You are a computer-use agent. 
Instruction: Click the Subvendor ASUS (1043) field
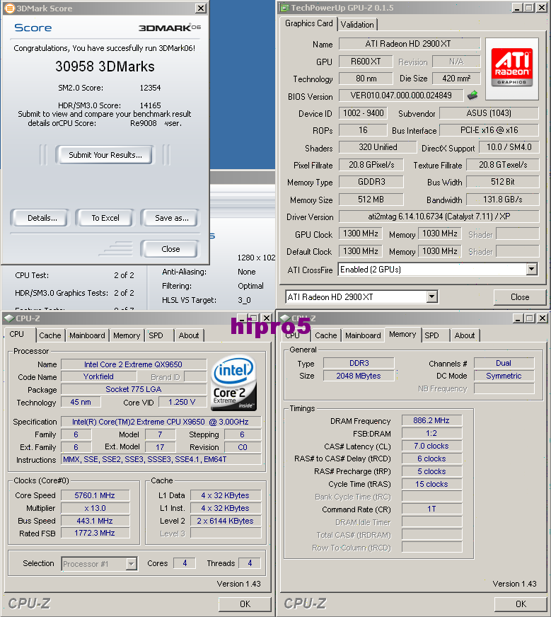(x=489, y=113)
